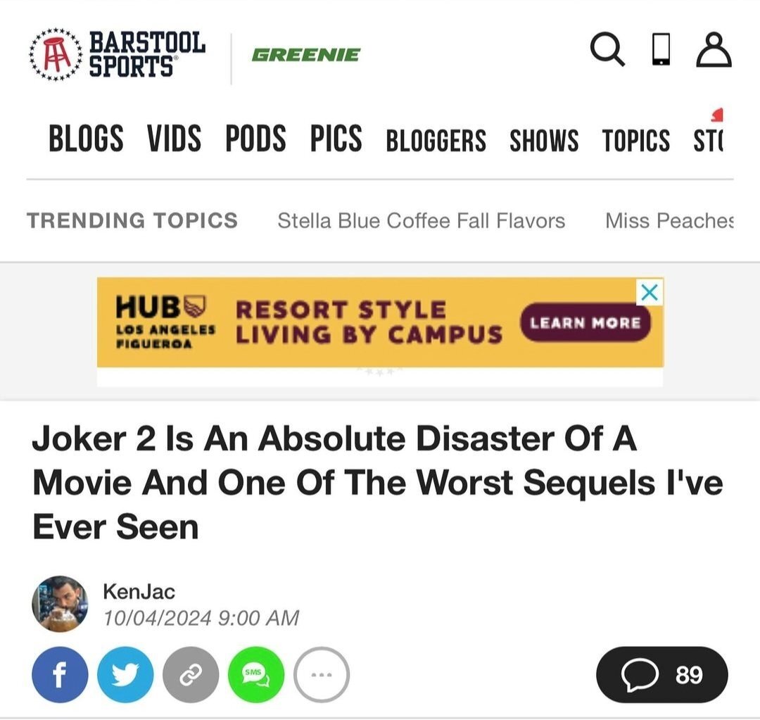760x720 pixels.
Task: Share article on Twitter
Action: (x=125, y=674)
